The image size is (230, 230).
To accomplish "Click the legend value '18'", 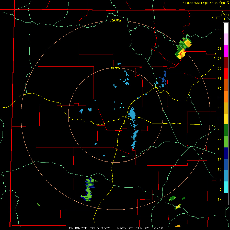I will point(220,149).
